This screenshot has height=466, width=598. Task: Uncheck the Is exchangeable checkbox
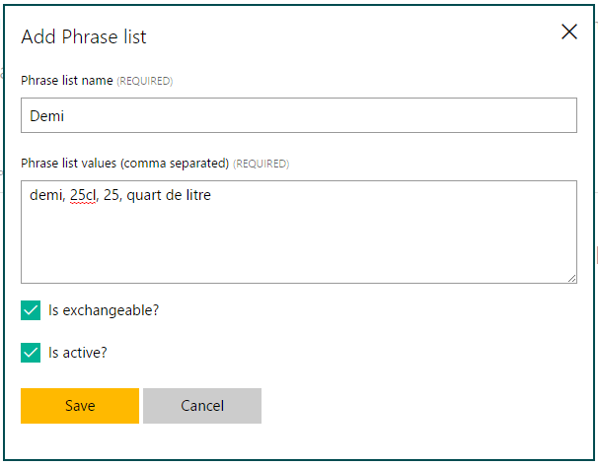point(31,310)
